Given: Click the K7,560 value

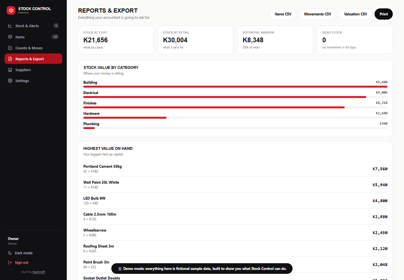Looking at the screenshot, I should pos(380,169).
